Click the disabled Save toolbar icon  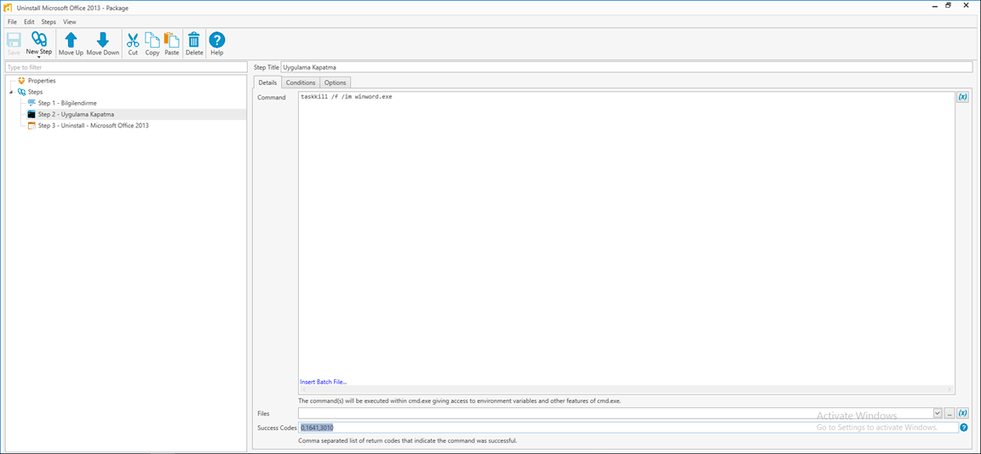(x=13, y=43)
